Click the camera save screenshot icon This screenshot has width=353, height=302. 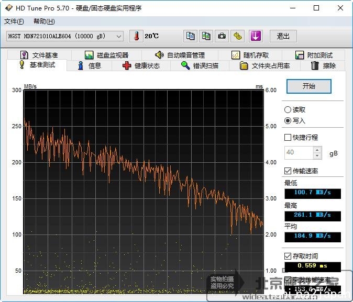[222, 36]
